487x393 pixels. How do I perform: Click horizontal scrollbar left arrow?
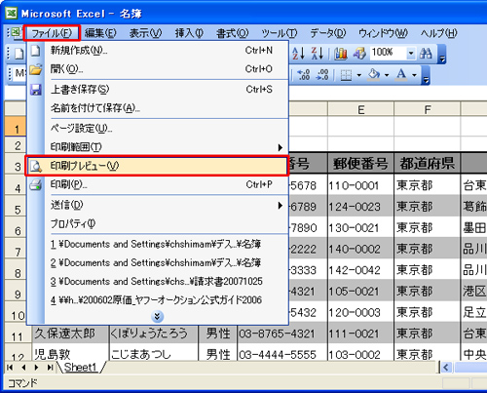point(446,368)
